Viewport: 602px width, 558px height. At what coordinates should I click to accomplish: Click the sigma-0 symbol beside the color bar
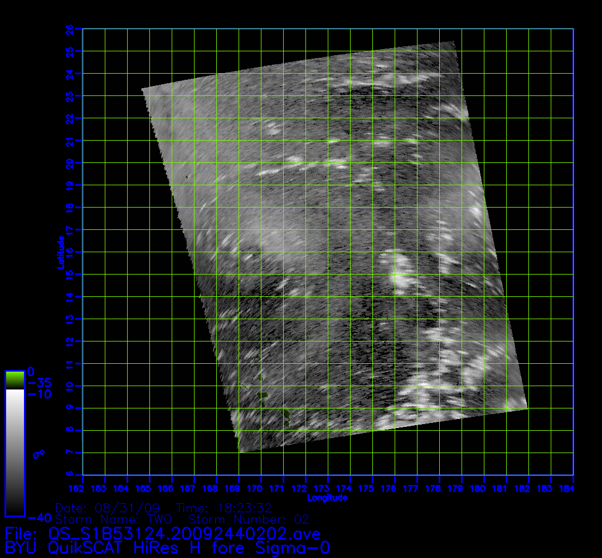[38, 454]
